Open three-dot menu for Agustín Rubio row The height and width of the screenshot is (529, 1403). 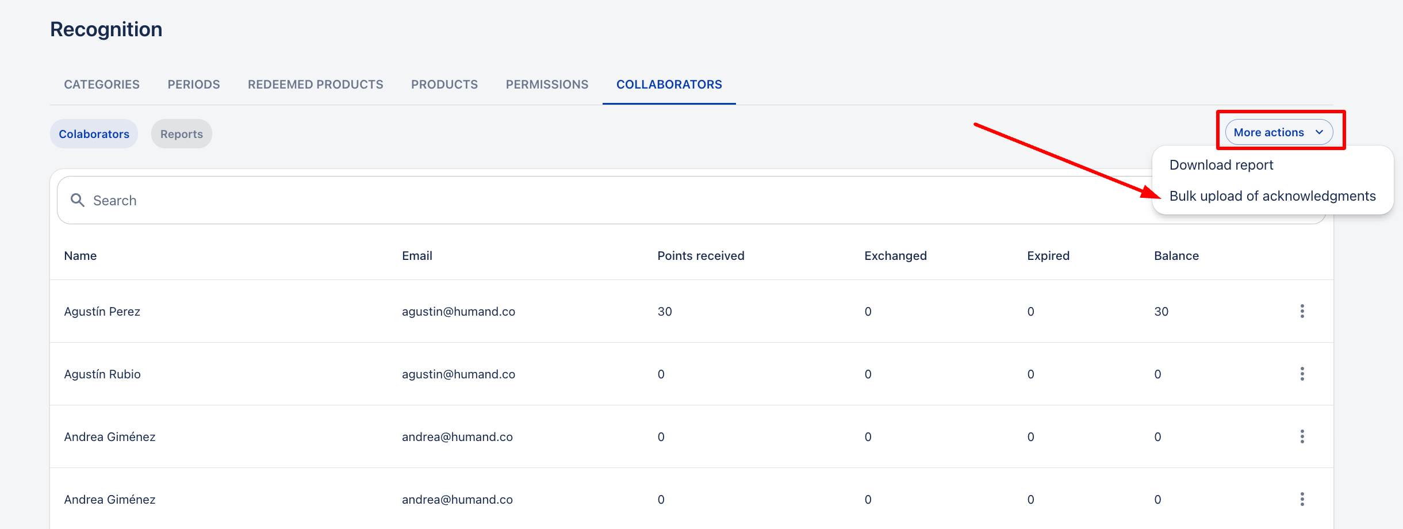tap(1302, 374)
